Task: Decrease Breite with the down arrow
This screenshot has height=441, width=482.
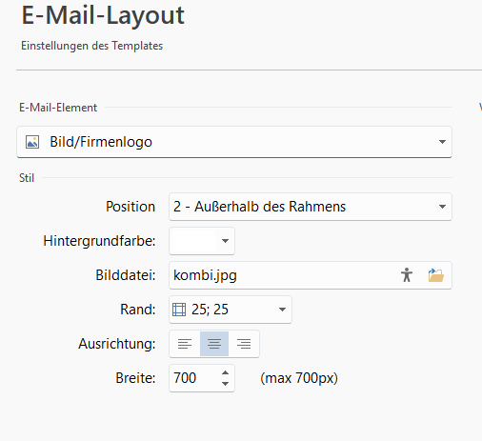Action: click(225, 384)
